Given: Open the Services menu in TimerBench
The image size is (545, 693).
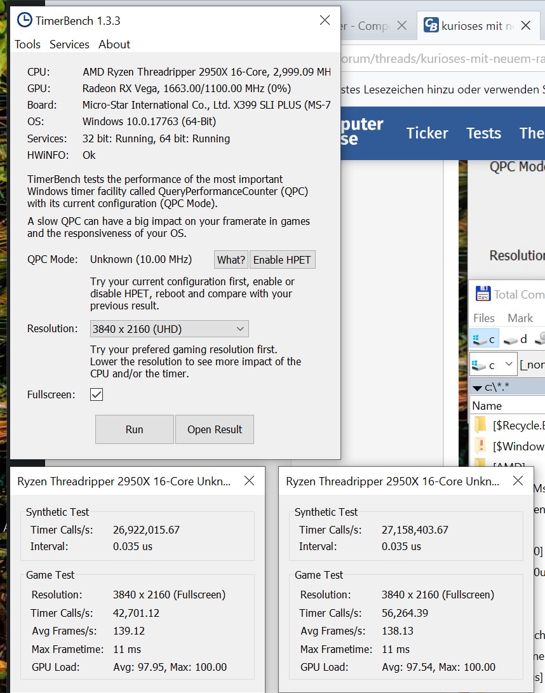Looking at the screenshot, I should pyautogui.click(x=69, y=44).
